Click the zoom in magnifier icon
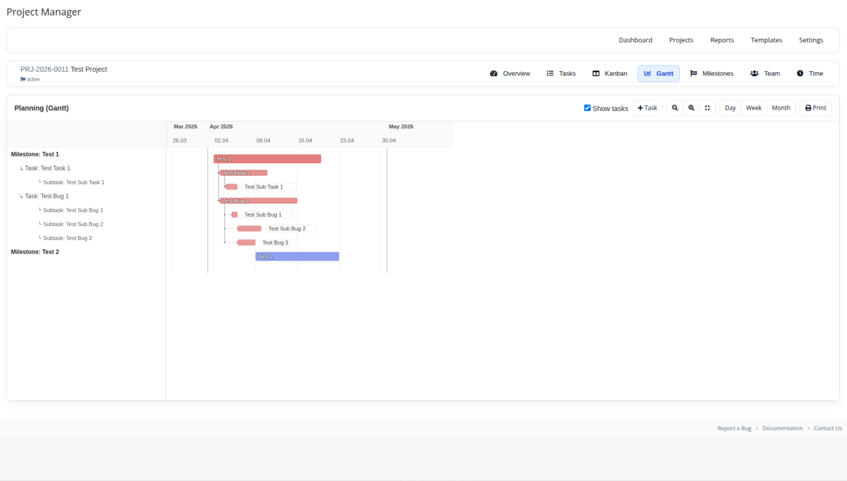Screen dimensions: 847x481 tap(691, 108)
